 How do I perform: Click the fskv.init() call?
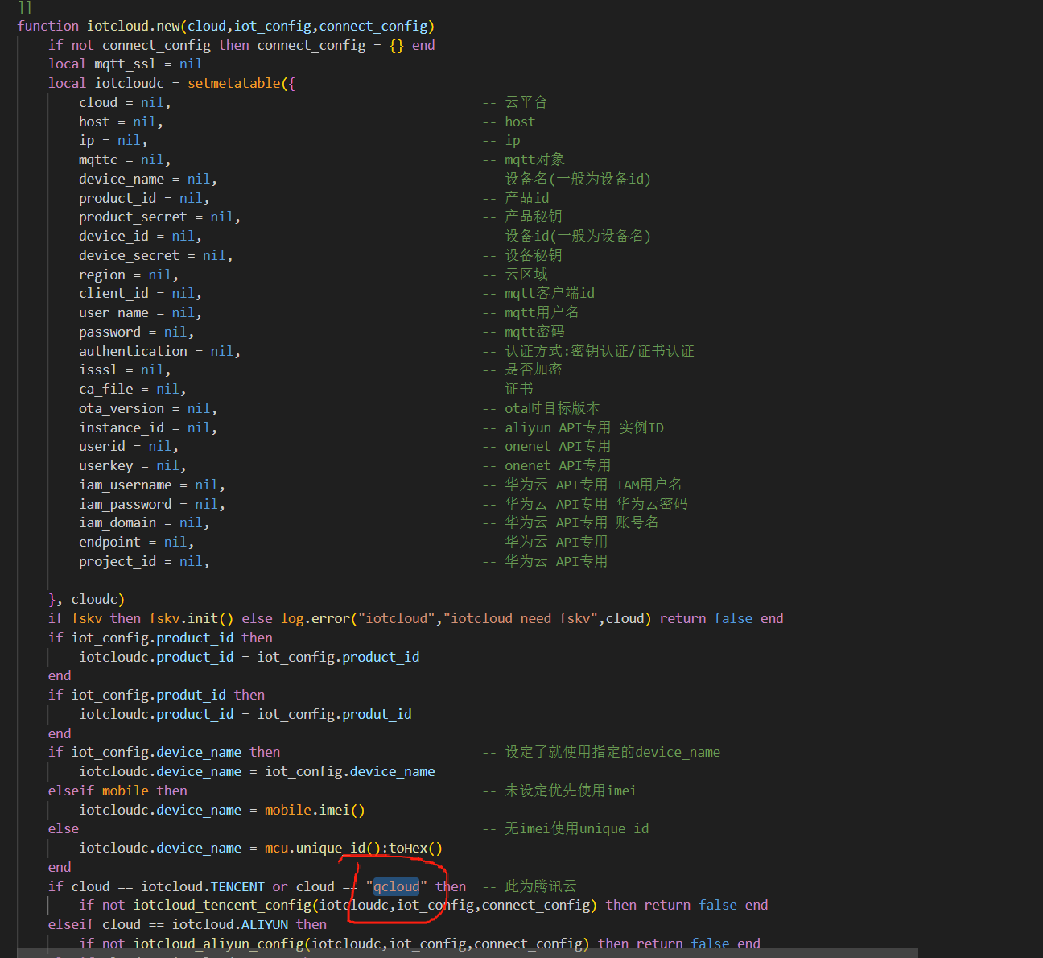tap(192, 618)
